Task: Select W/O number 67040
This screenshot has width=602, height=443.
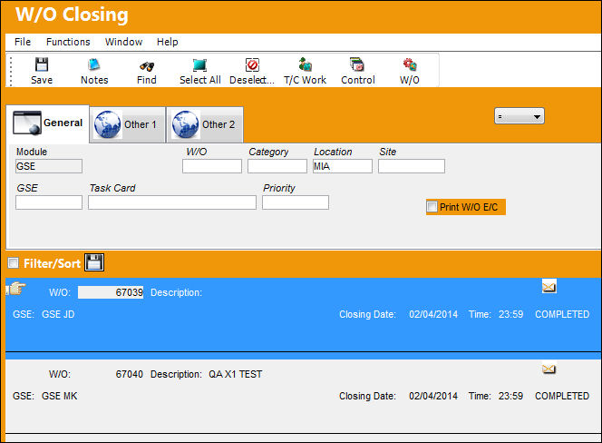Action: coord(130,374)
